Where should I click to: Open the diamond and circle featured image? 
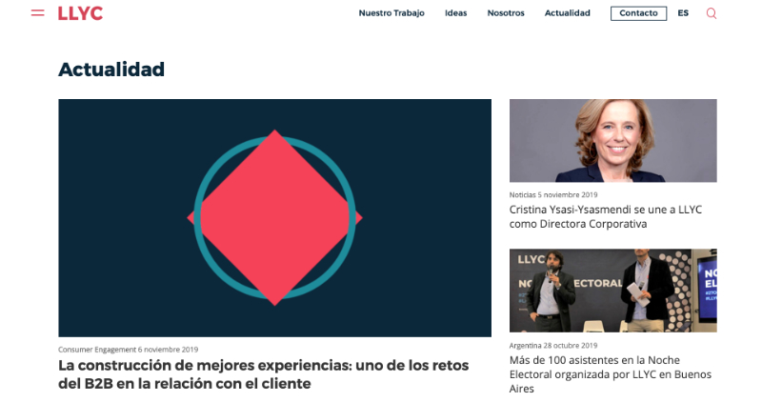[x=274, y=218]
